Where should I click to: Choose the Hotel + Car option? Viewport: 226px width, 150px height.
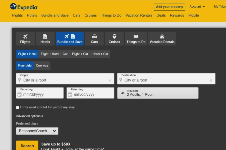pos(100,54)
